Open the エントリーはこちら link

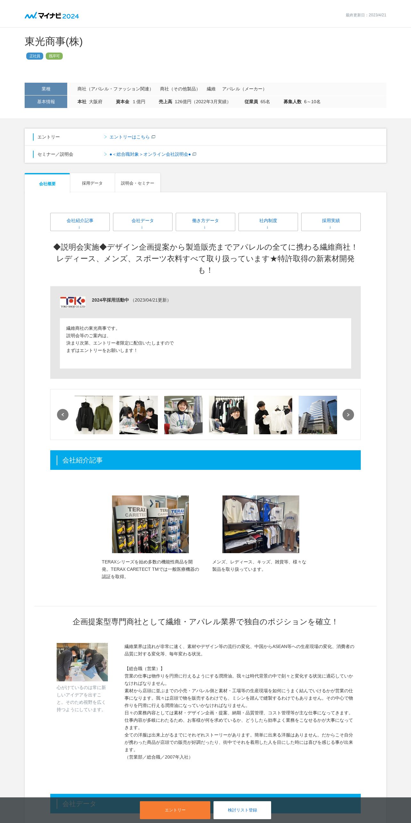pos(129,137)
